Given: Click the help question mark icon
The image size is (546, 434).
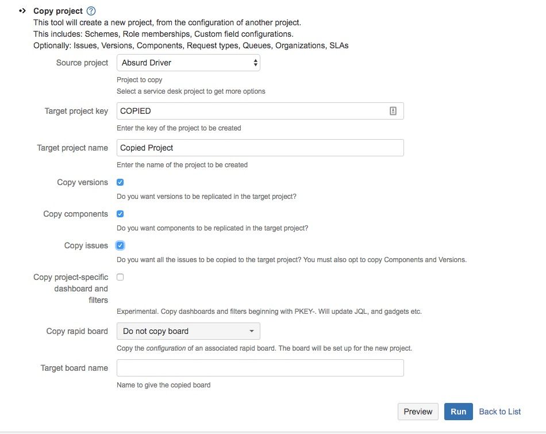Looking at the screenshot, I should pos(91,11).
